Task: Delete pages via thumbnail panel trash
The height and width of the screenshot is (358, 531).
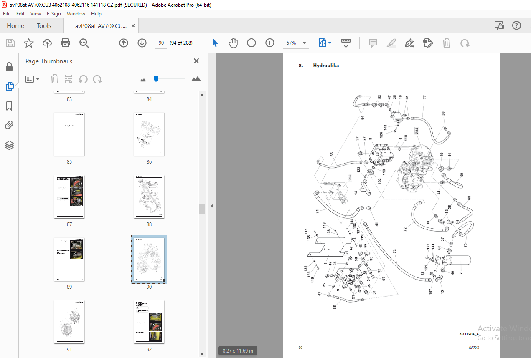Action: (x=55, y=79)
